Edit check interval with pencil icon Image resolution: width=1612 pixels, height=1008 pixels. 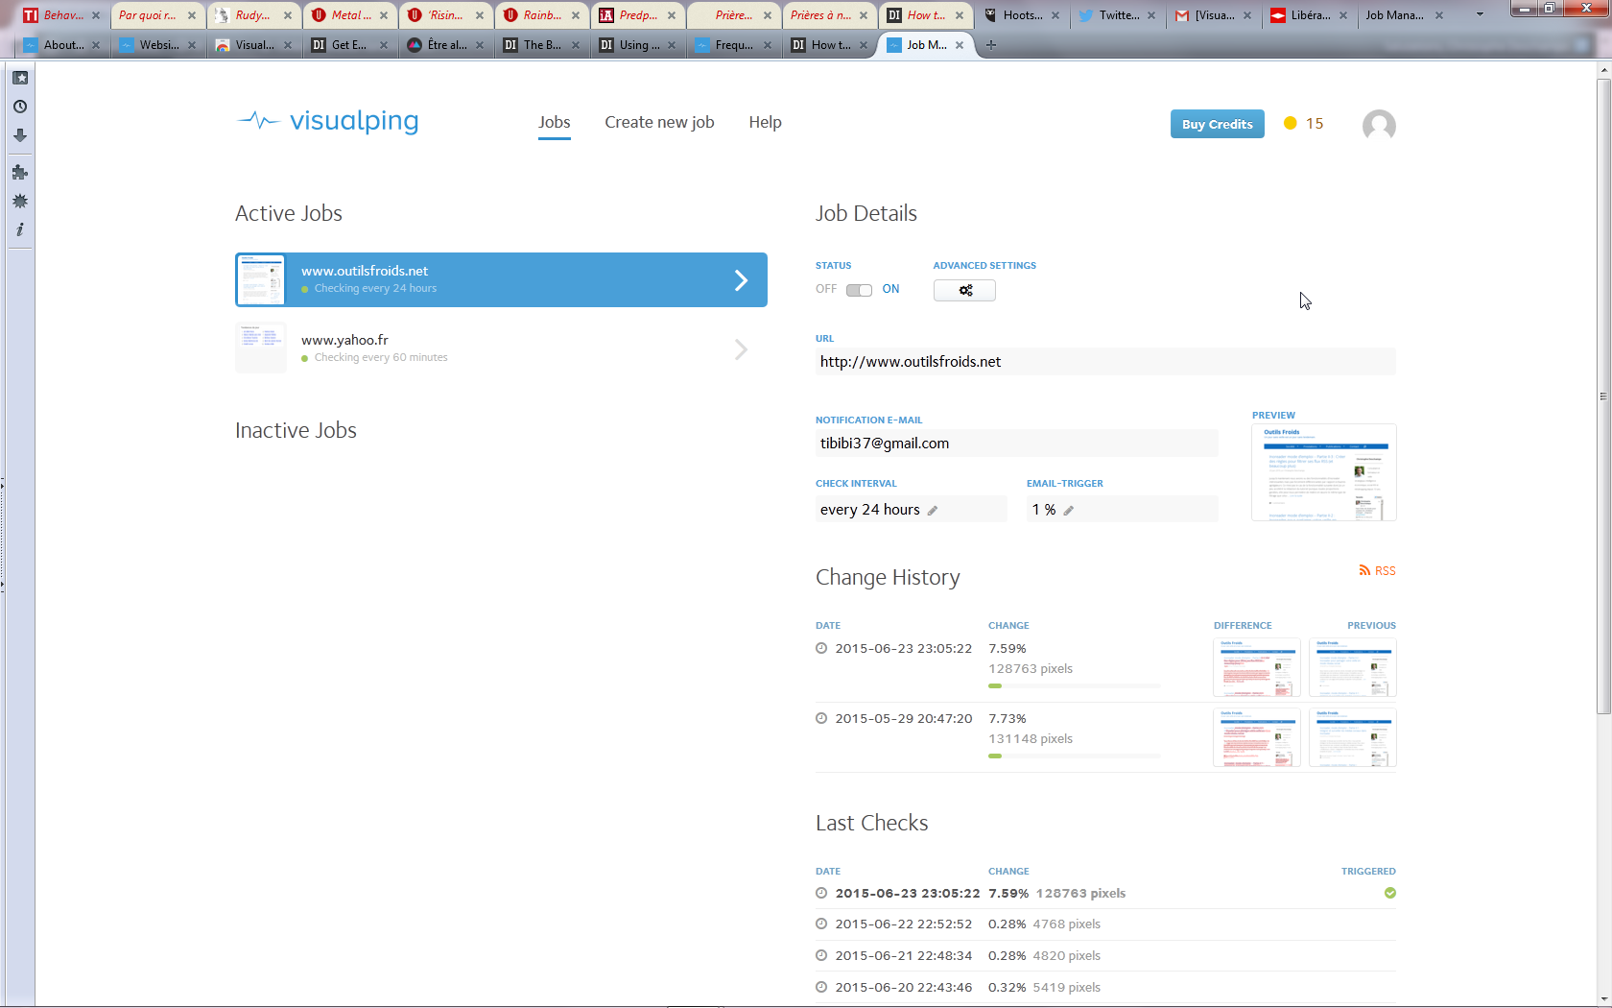(x=933, y=511)
